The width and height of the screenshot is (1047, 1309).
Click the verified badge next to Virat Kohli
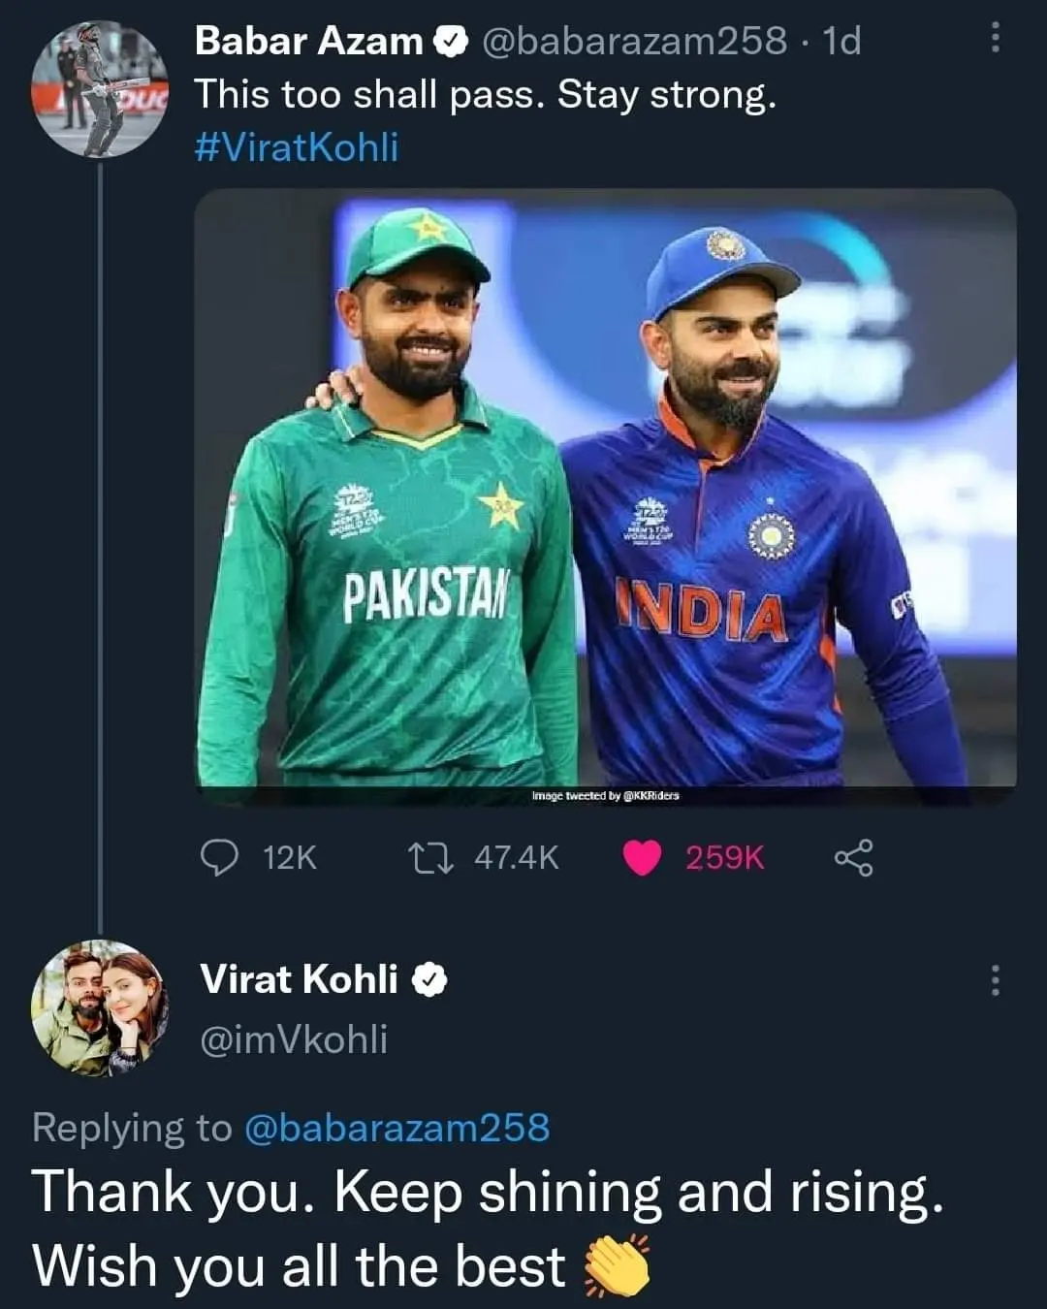click(x=429, y=978)
